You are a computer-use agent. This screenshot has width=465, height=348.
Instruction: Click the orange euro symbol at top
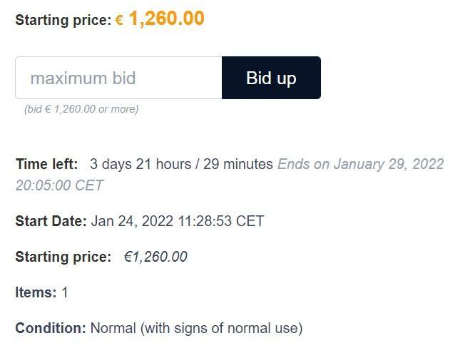tap(119, 21)
